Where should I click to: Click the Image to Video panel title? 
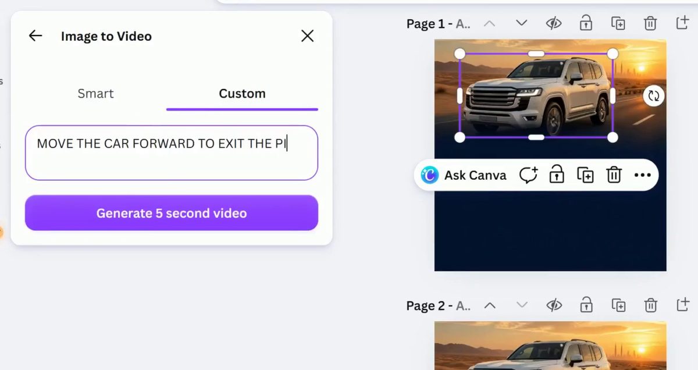[x=106, y=36]
